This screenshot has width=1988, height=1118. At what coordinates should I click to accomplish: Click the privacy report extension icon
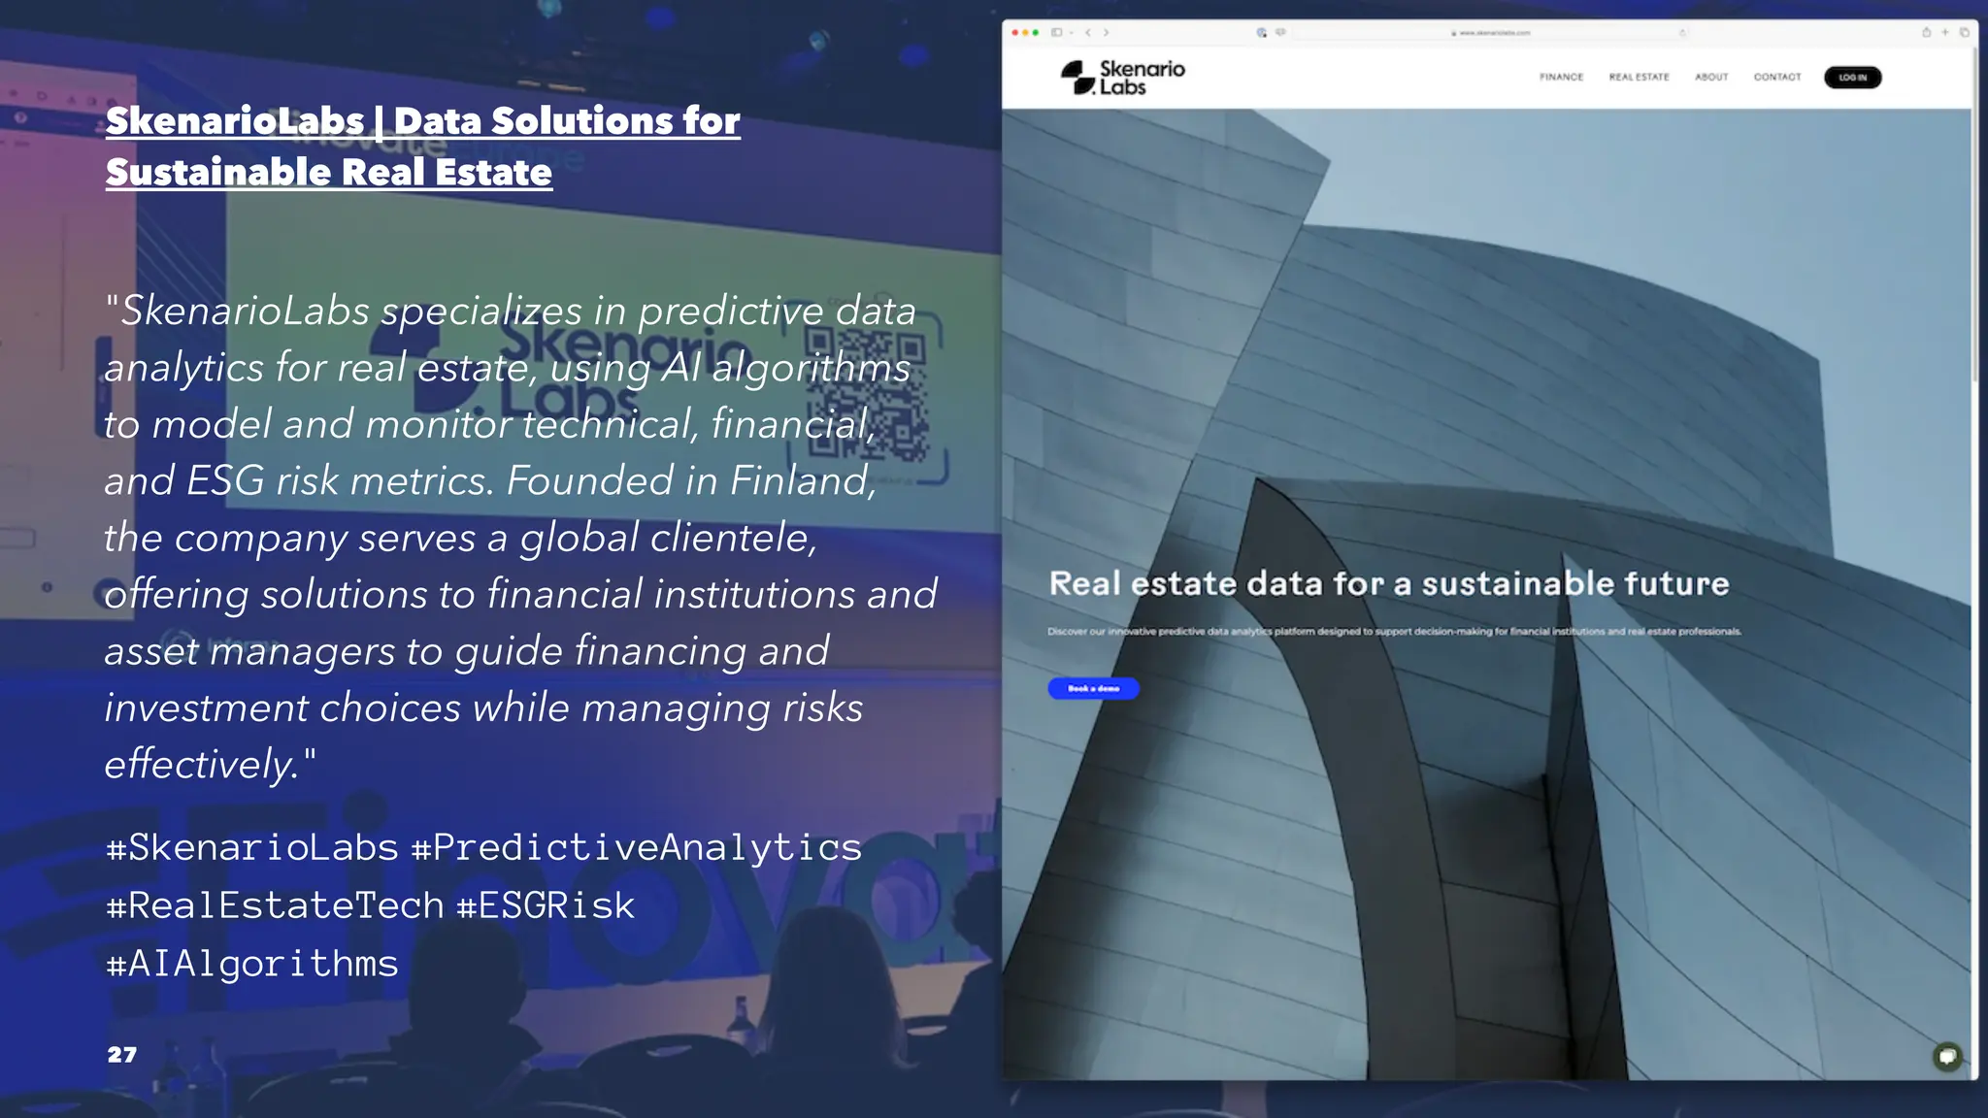coord(1262,33)
